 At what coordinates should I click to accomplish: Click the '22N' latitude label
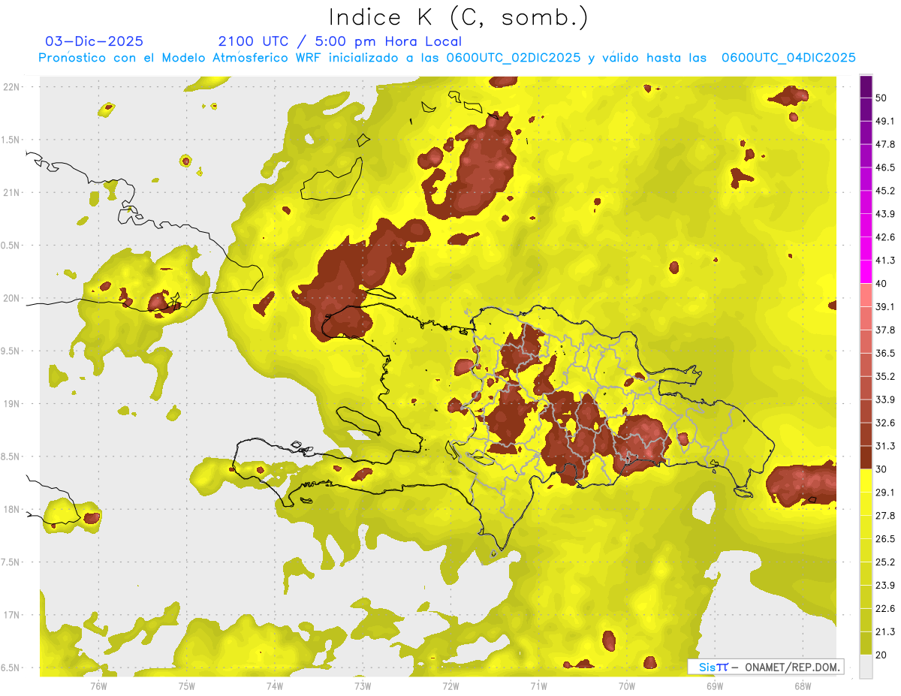tap(11, 86)
